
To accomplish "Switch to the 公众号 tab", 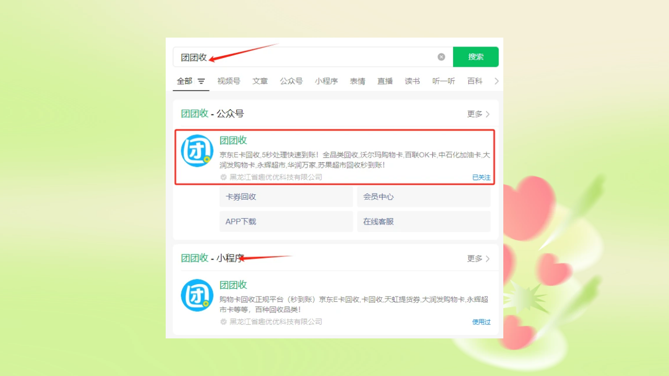I will 291,81.
